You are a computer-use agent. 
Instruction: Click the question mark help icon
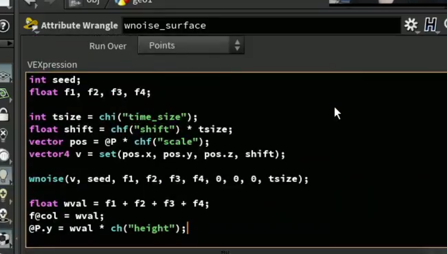pos(4,26)
